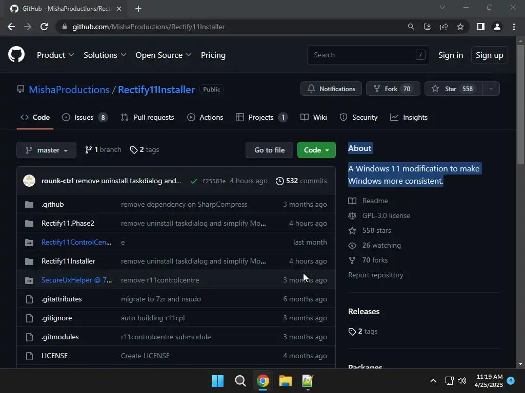Open the Windows Start menu

217,381
